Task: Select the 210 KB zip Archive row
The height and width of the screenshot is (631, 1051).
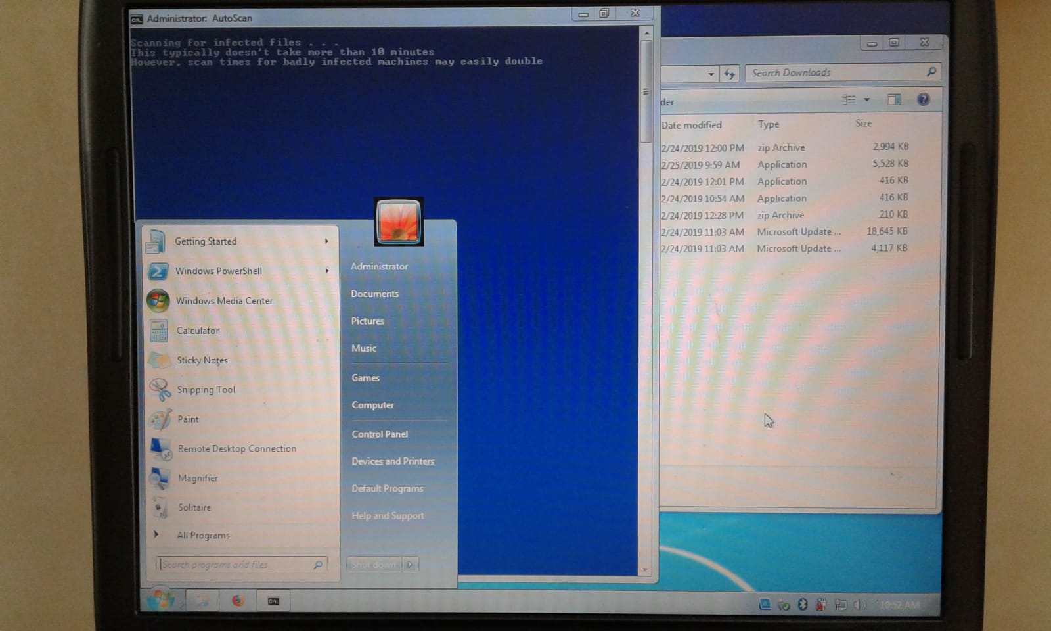Action: point(786,215)
